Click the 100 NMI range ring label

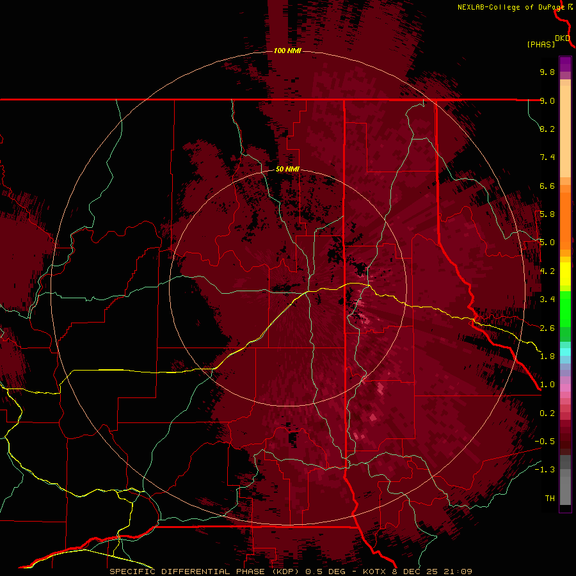(287, 51)
